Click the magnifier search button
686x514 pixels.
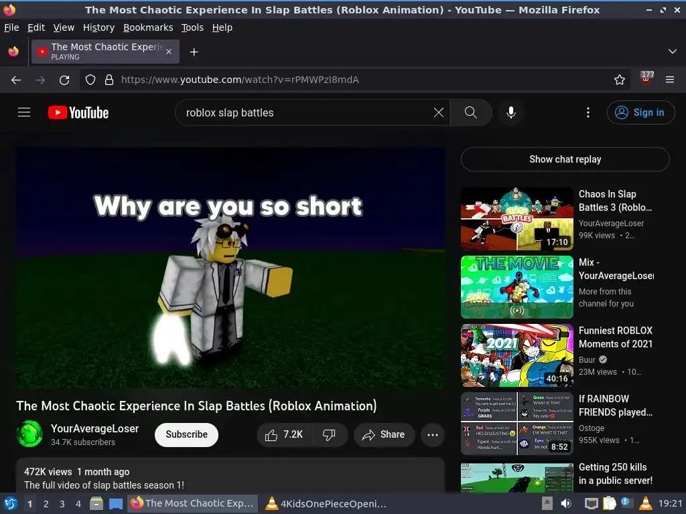tap(471, 112)
